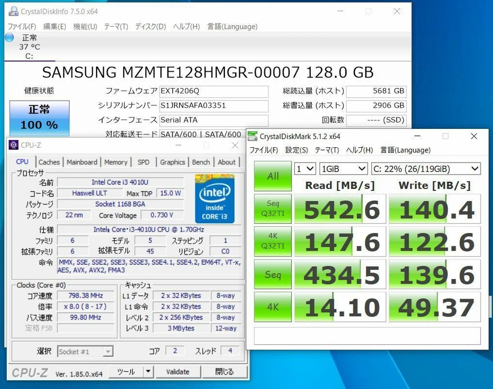Switch to the Caches tab in CPU-Z
493x389 pixels.
click(x=49, y=162)
